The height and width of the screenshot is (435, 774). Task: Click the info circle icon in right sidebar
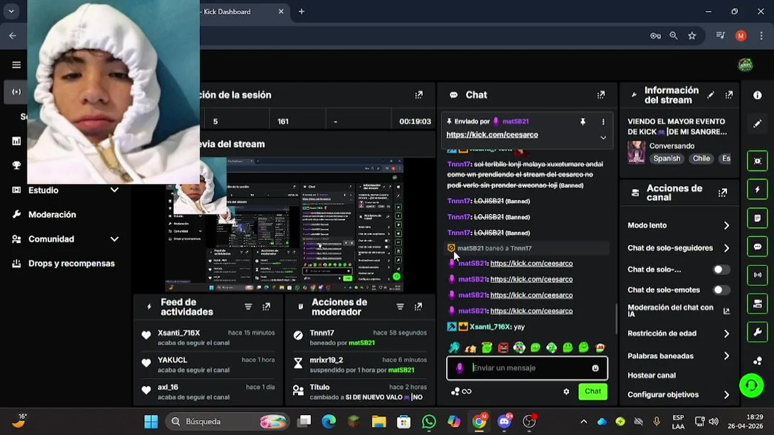(757, 95)
